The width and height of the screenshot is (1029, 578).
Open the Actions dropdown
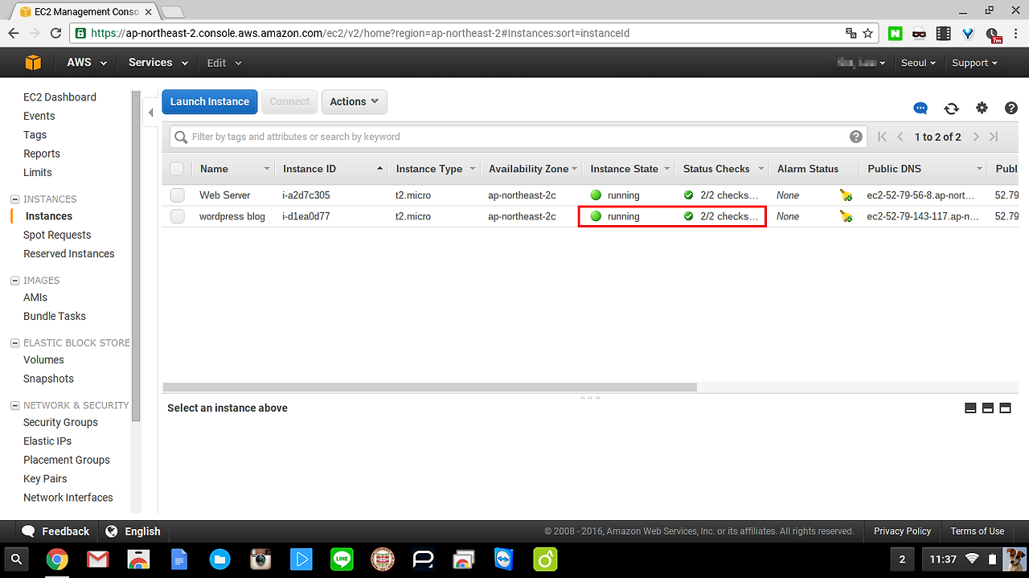pyautogui.click(x=355, y=102)
